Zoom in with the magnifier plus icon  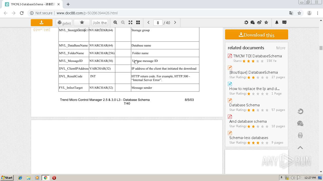click(115, 22)
